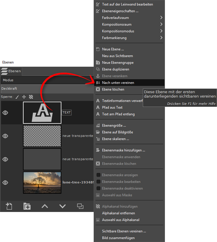Open Ebeneneigenschaften dialog entry

point(129,11)
